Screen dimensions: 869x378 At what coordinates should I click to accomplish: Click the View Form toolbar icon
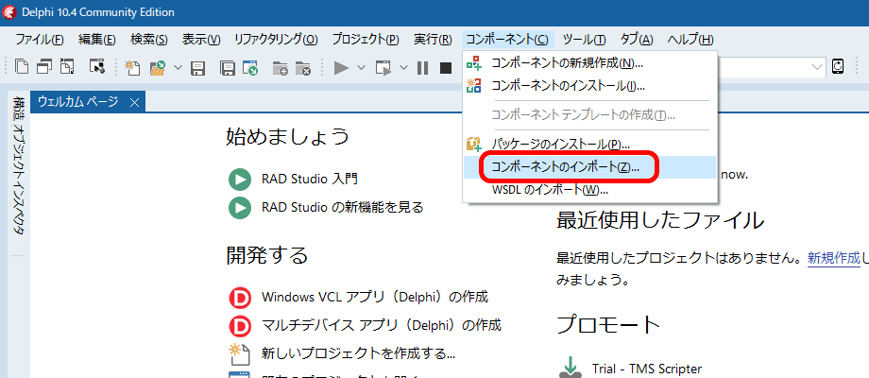tap(44, 68)
